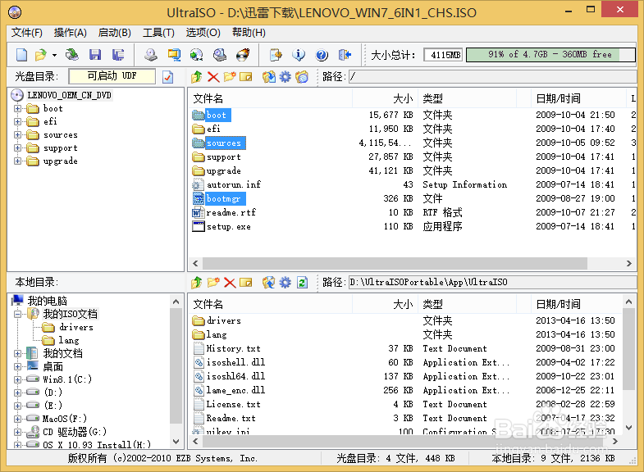
Task: Expand the sources folder in disc tree
Action: click(x=18, y=135)
